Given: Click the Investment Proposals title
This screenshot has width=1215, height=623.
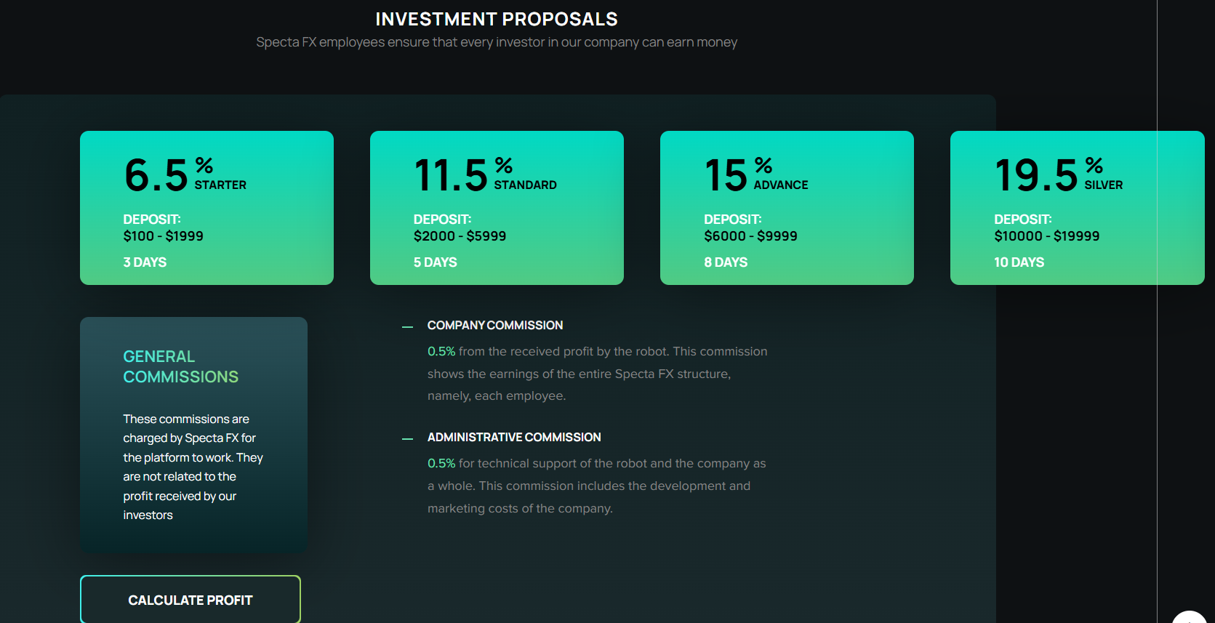Looking at the screenshot, I should click(x=497, y=19).
